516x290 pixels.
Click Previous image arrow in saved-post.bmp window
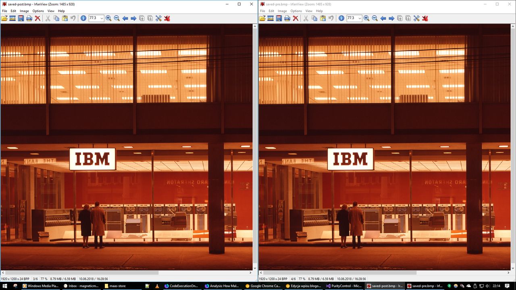[125, 18]
